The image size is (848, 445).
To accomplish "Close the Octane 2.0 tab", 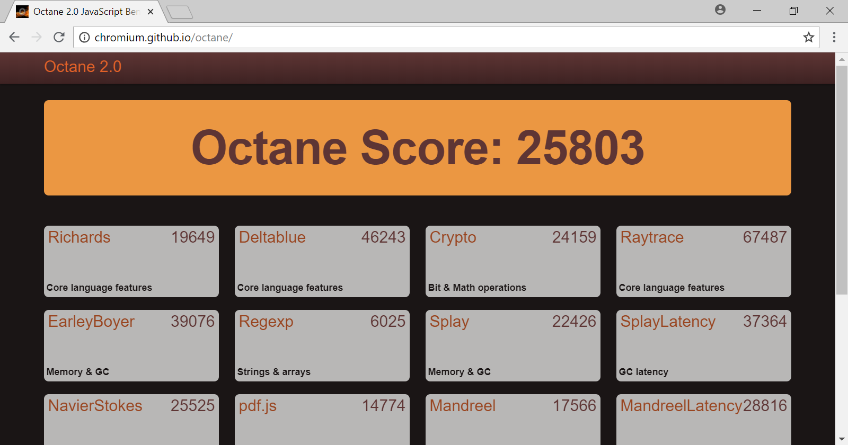I will point(151,12).
